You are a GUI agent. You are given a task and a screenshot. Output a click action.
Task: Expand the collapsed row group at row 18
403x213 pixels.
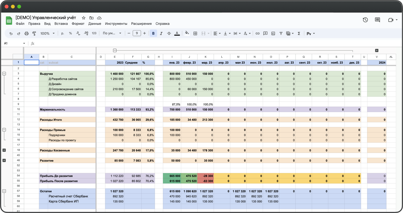coord(4,150)
